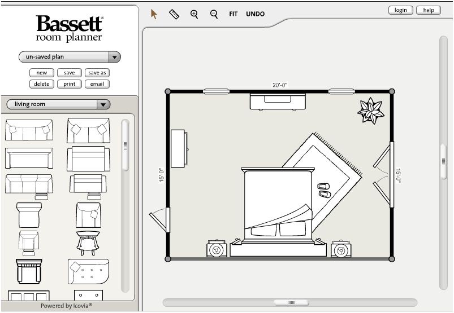The height and width of the screenshot is (313, 454).
Task: Click the top-left room corner handle
Action: [168, 91]
